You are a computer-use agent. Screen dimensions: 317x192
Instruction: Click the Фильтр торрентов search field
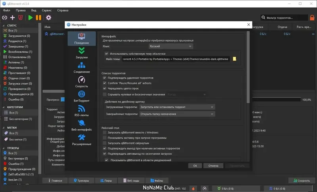coord(284,17)
